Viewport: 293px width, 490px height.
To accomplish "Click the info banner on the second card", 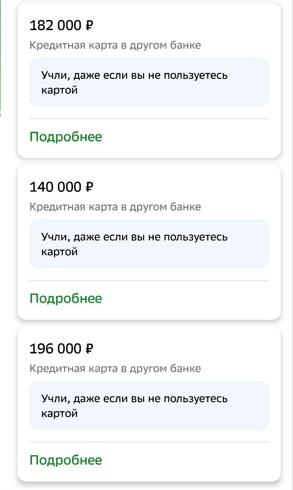I will [149, 244].
